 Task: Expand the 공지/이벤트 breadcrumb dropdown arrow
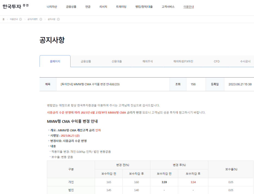(41, 19)
